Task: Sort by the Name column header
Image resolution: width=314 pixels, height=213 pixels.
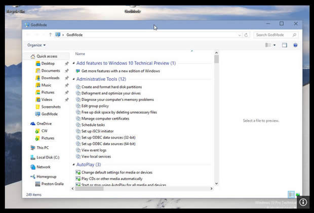Action: [80, 54]
